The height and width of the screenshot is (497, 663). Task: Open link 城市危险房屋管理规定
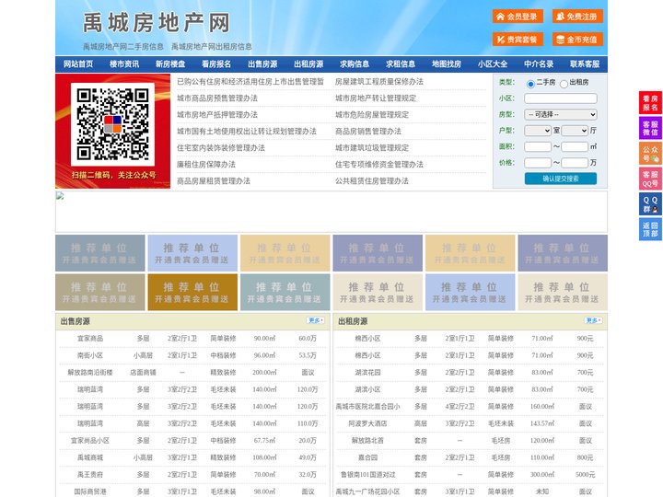coord(372,114)
